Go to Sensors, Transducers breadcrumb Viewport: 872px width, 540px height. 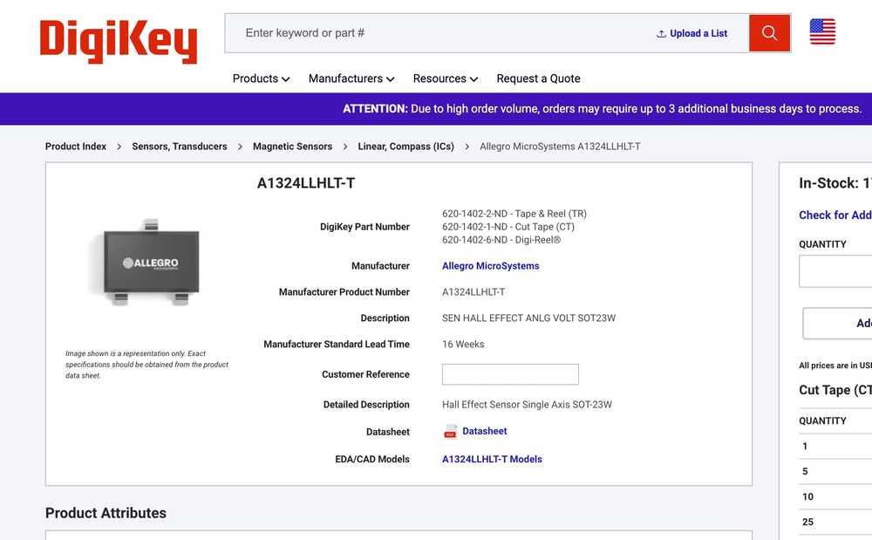pyautogui.click(x=180, y=147)
